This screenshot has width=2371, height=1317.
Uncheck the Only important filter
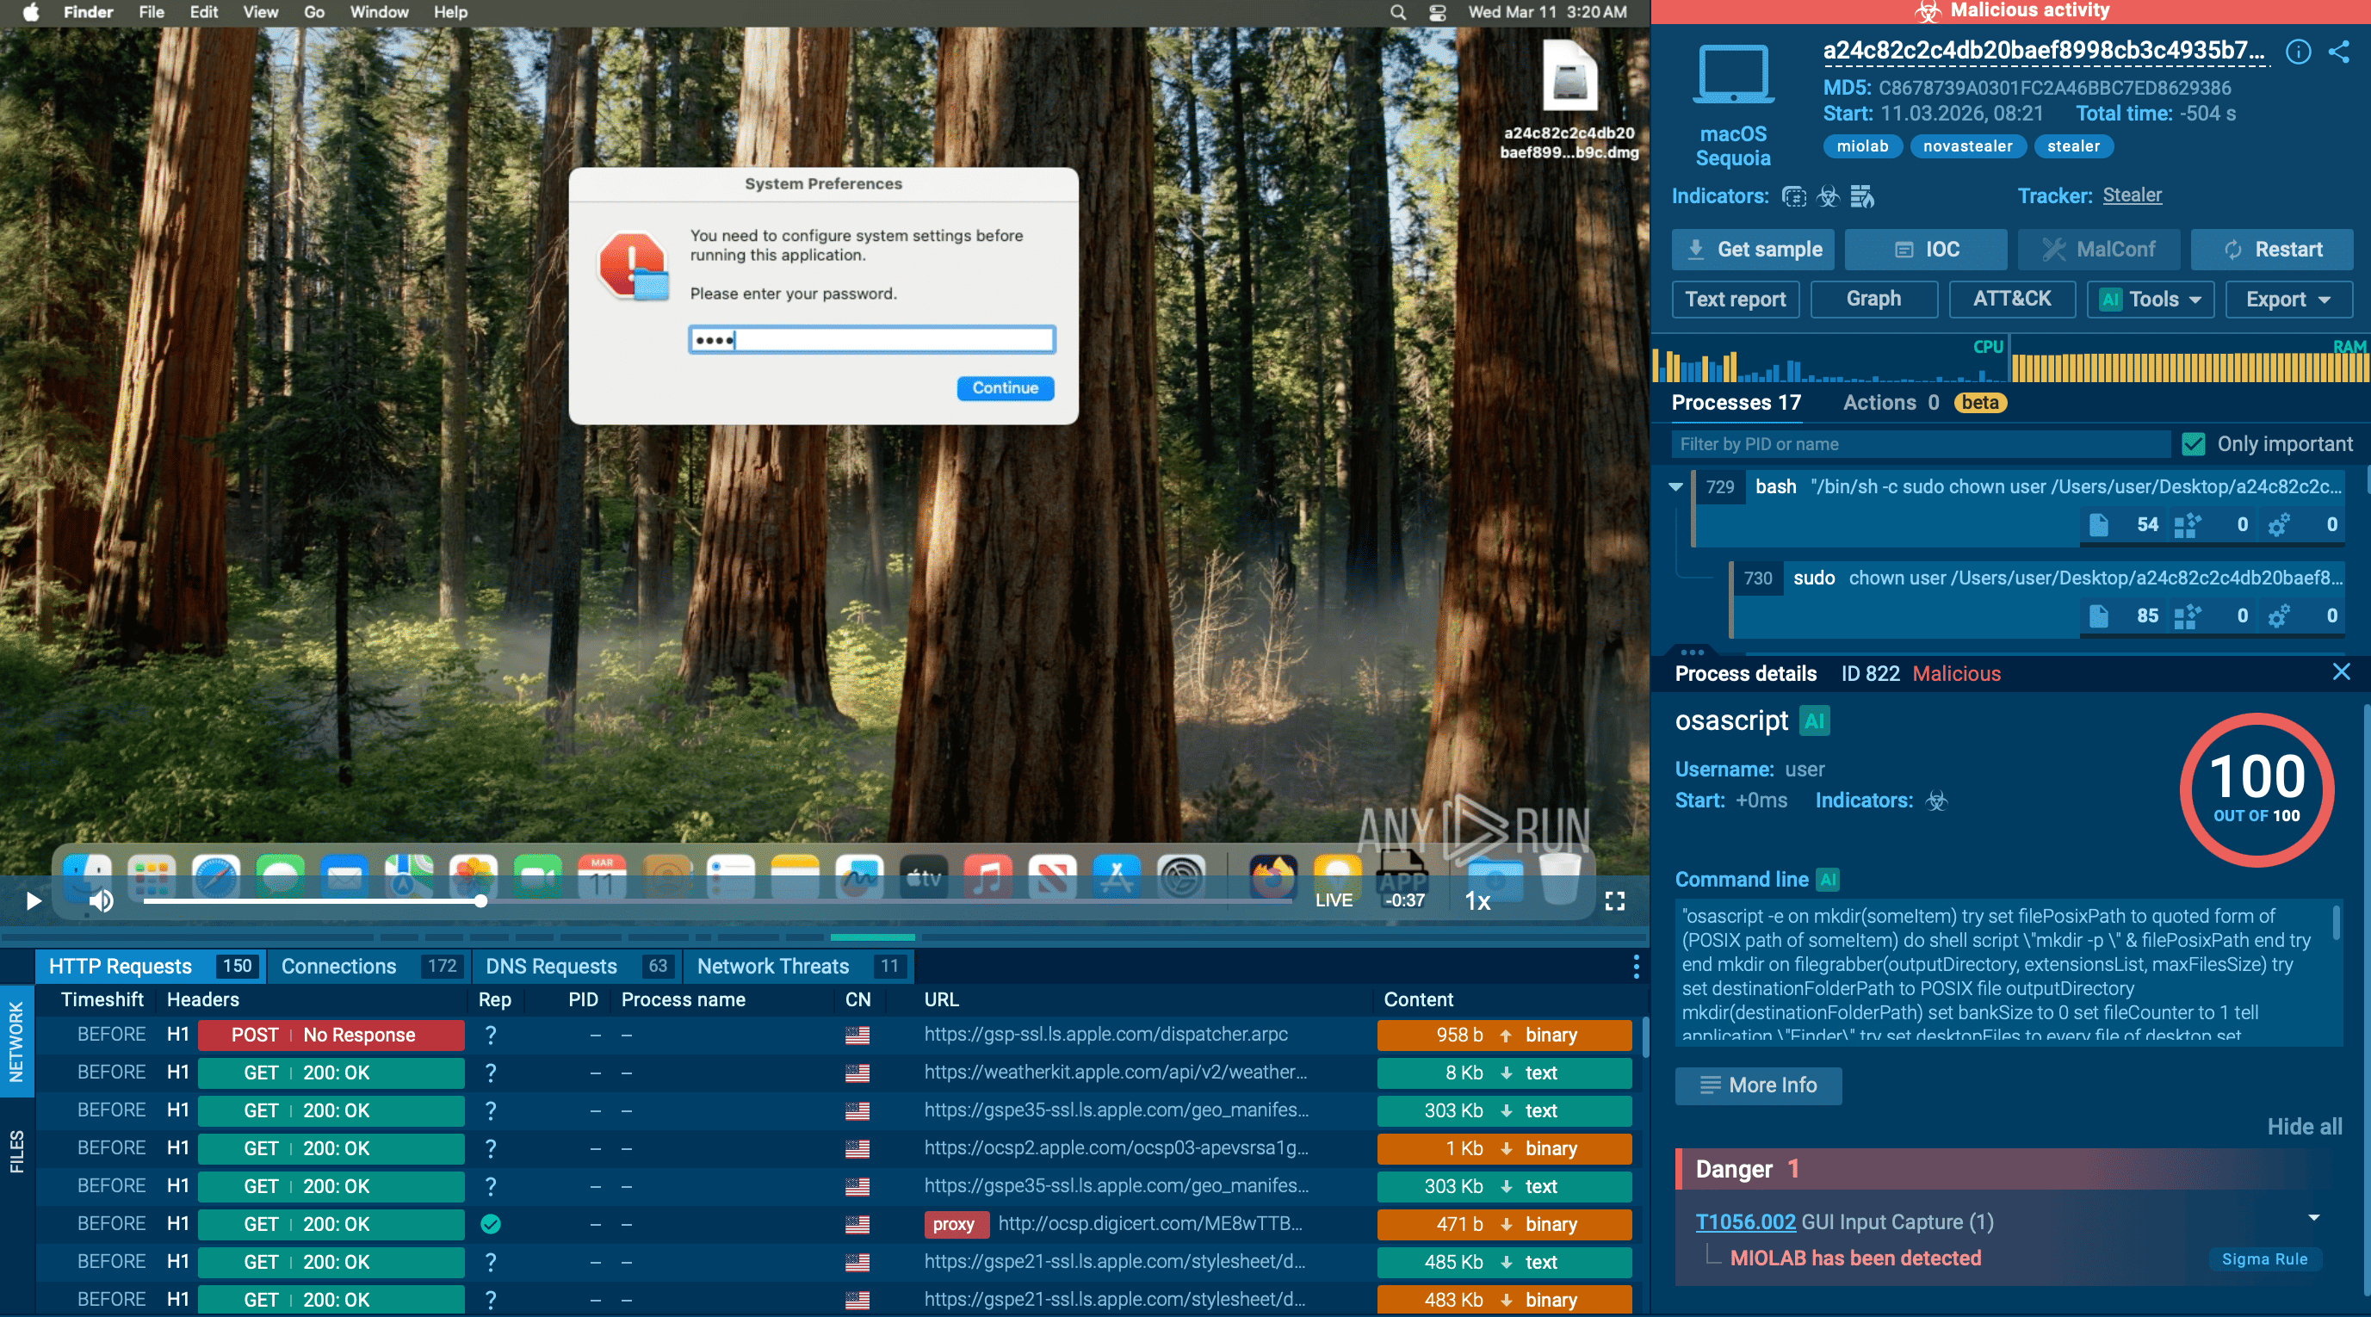(2195, 443)
